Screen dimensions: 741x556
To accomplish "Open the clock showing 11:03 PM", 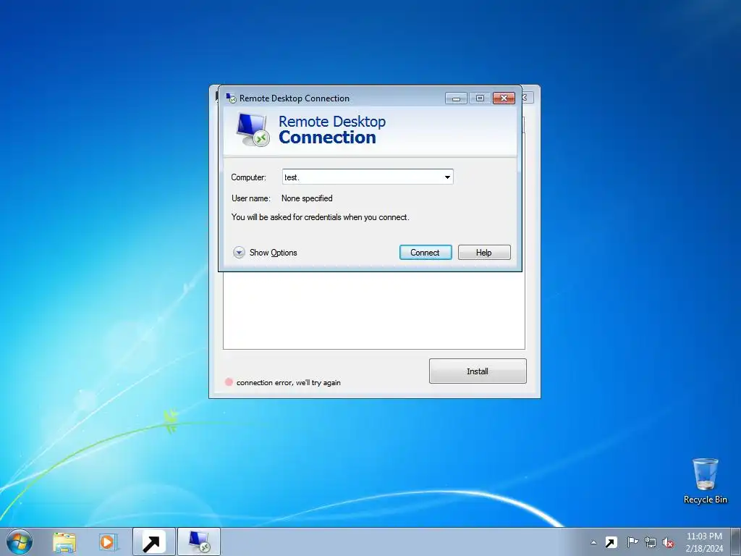I will point(704,542).
